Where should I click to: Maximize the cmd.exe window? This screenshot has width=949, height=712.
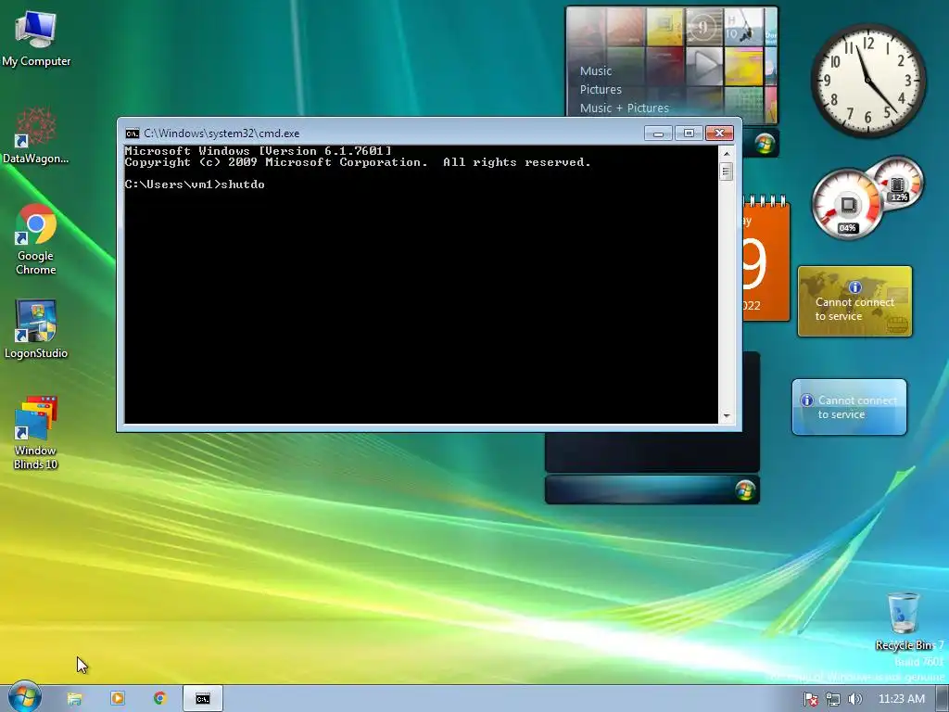689,133
